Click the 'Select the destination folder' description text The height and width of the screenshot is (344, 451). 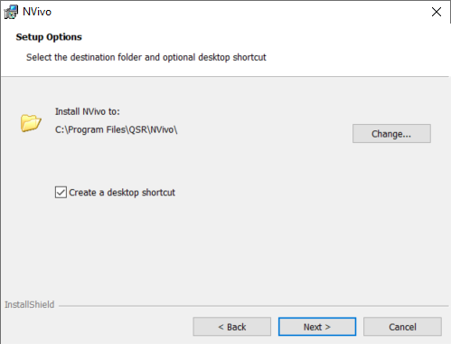(146, 57)
